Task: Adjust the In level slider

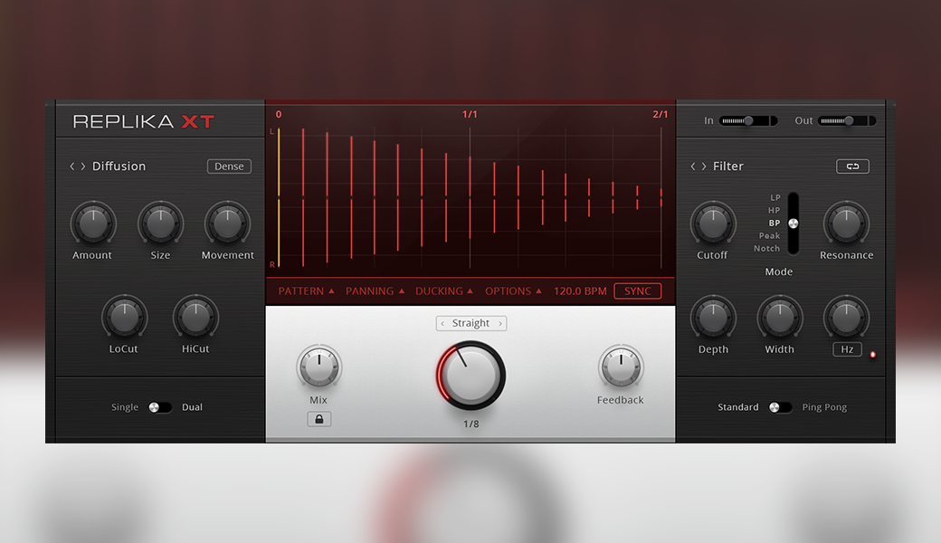Action: point(749,120)
